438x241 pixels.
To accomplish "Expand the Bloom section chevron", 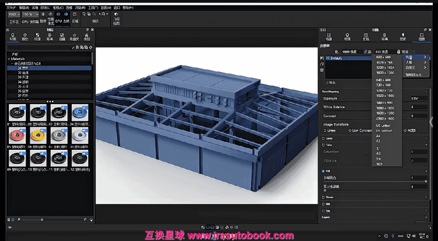I will click(x=426, y=197).
